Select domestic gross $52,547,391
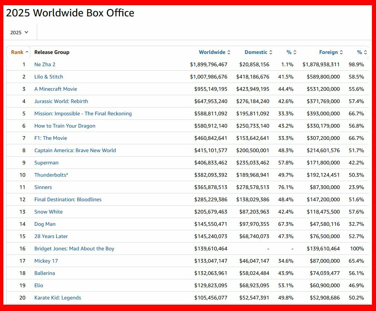Screen dimensions: 376x311 pyautogui.click(x=254, y=298)
